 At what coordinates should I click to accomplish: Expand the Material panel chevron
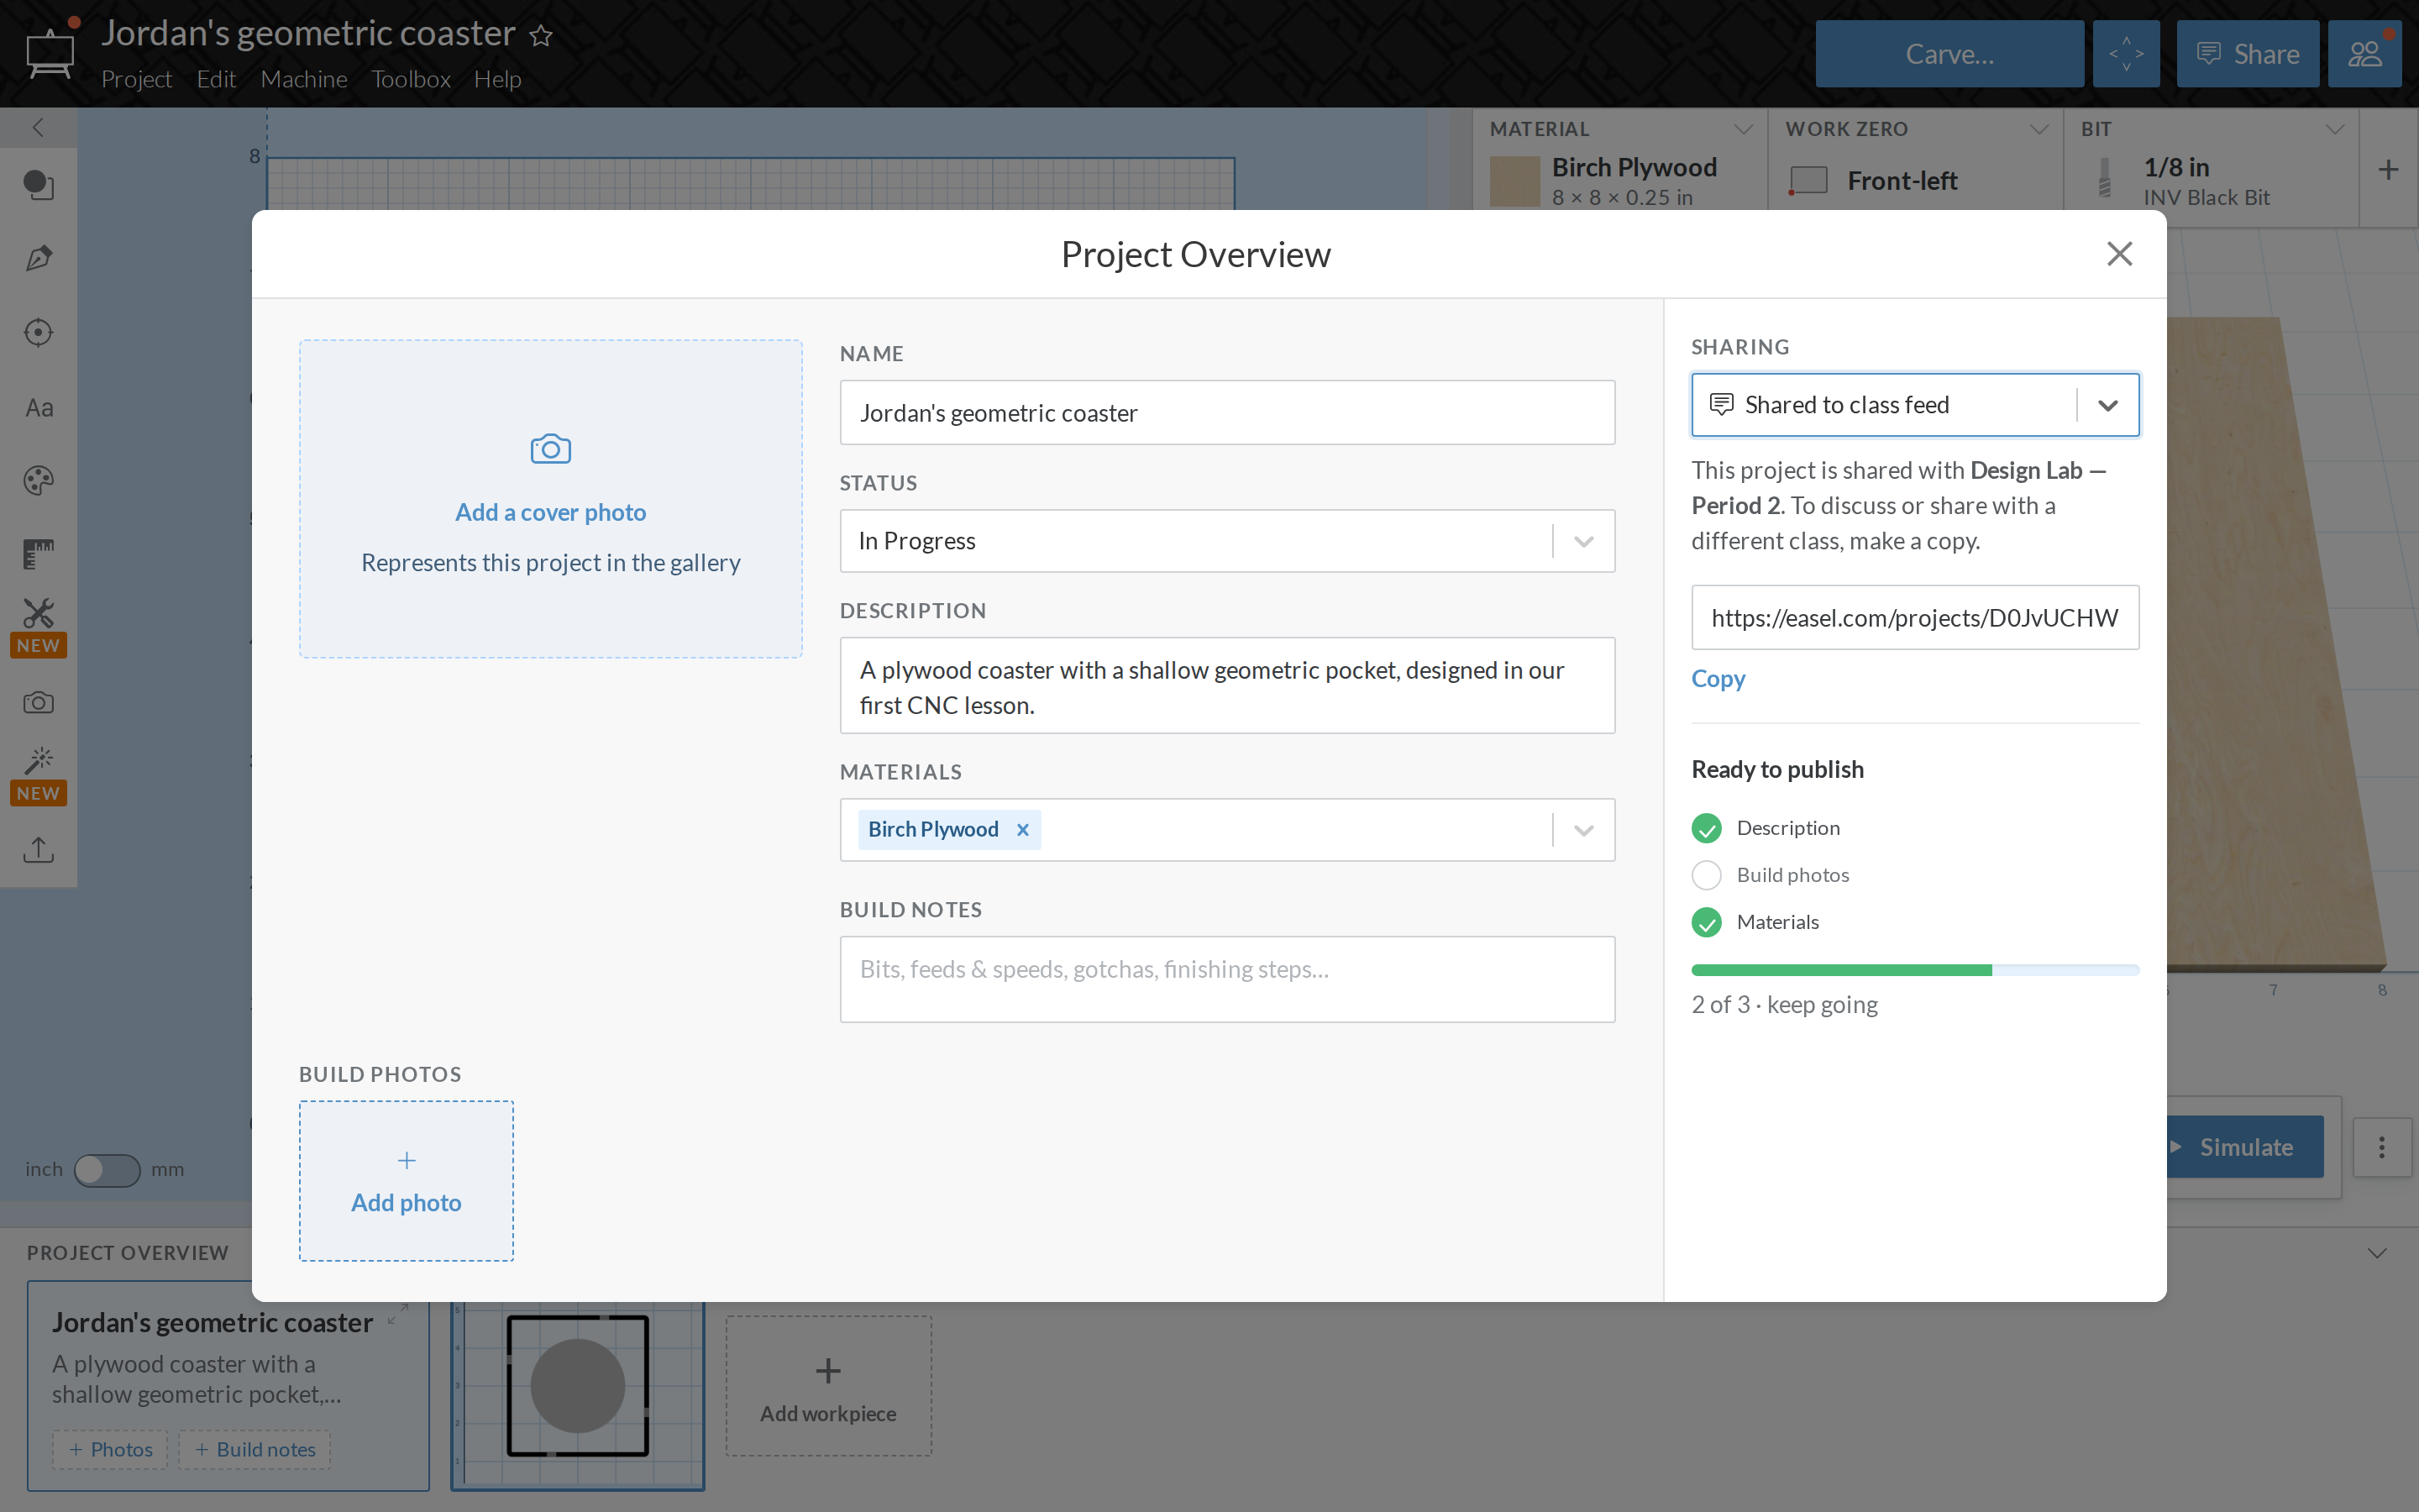(x=1744, y=129)
